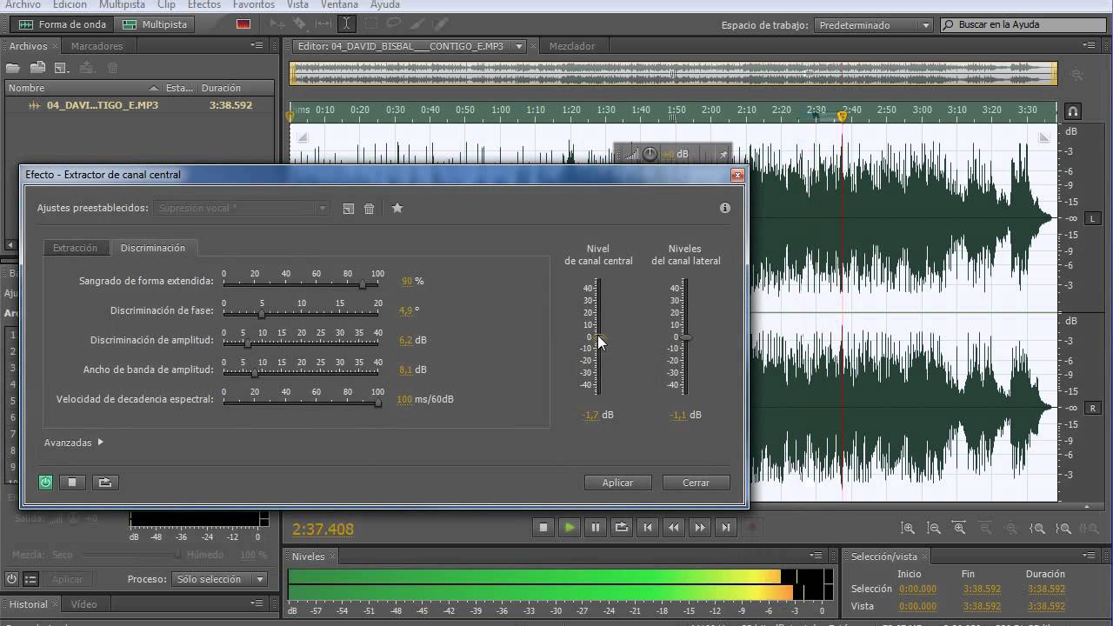Switch to Mezclador tab
The width and height of the screenshot is (1113, 626).
(572, 46)
